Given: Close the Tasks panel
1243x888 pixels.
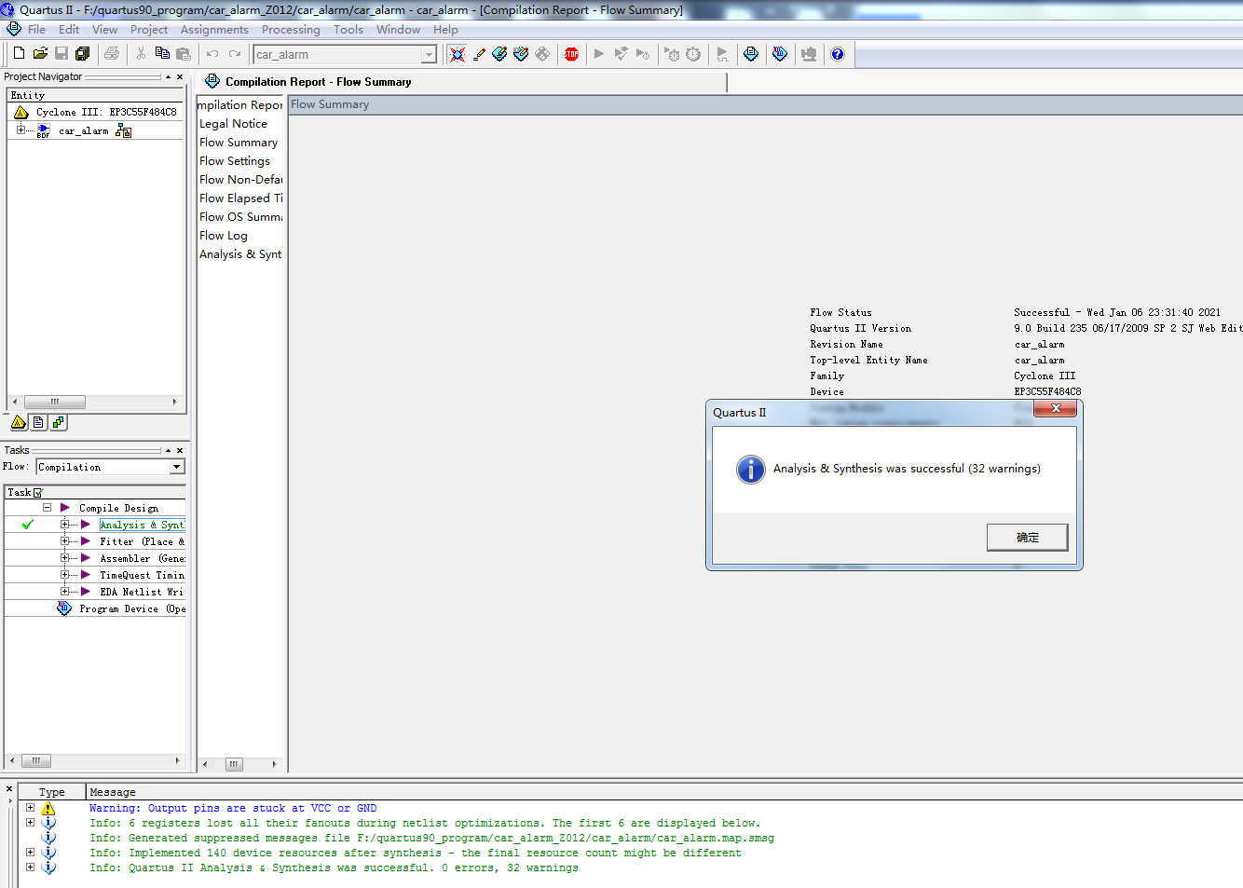Looking at the screenshot, I should [180, 451].
